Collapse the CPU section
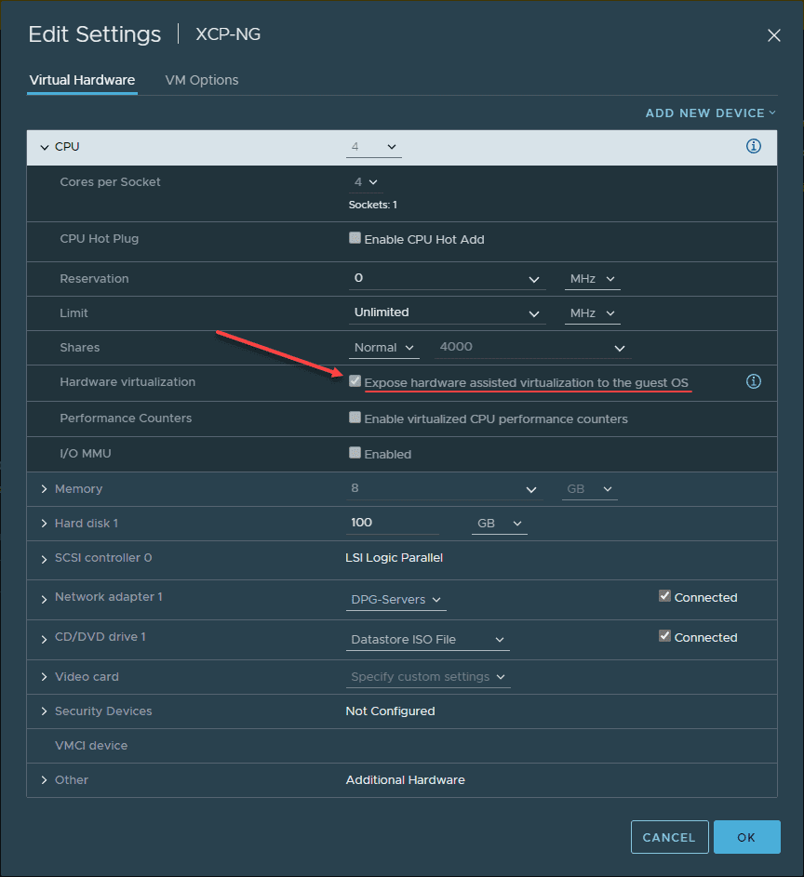The height and width of the screenshot is (877, 804). click(44, 146)
